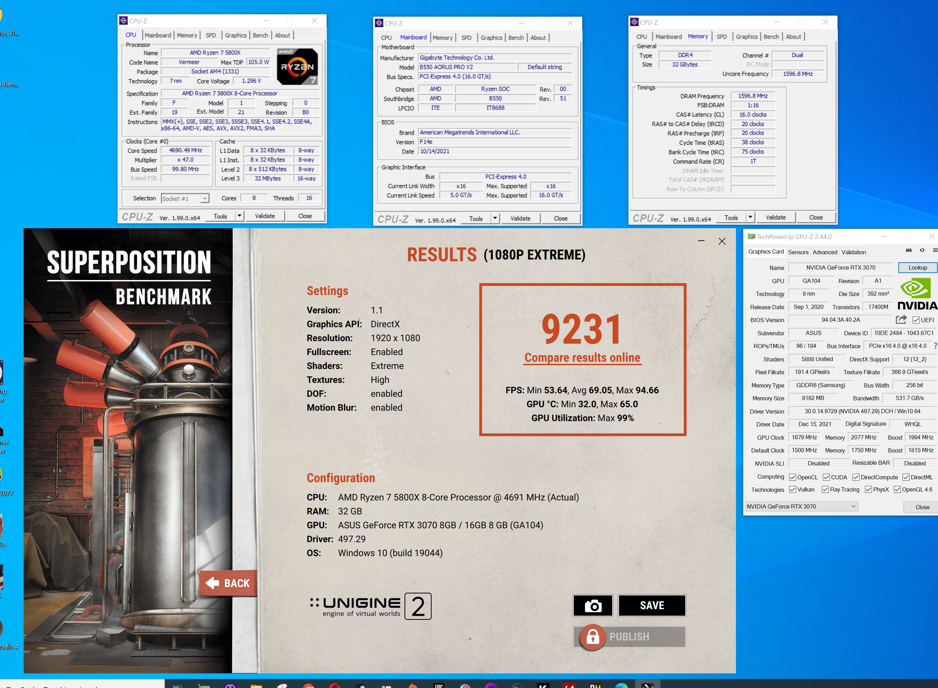The height and width of the screenshot is (688, 938).
Task: Click the DRAM Frequency value 1596.8 MHz
Action: [x=753, y=96]
